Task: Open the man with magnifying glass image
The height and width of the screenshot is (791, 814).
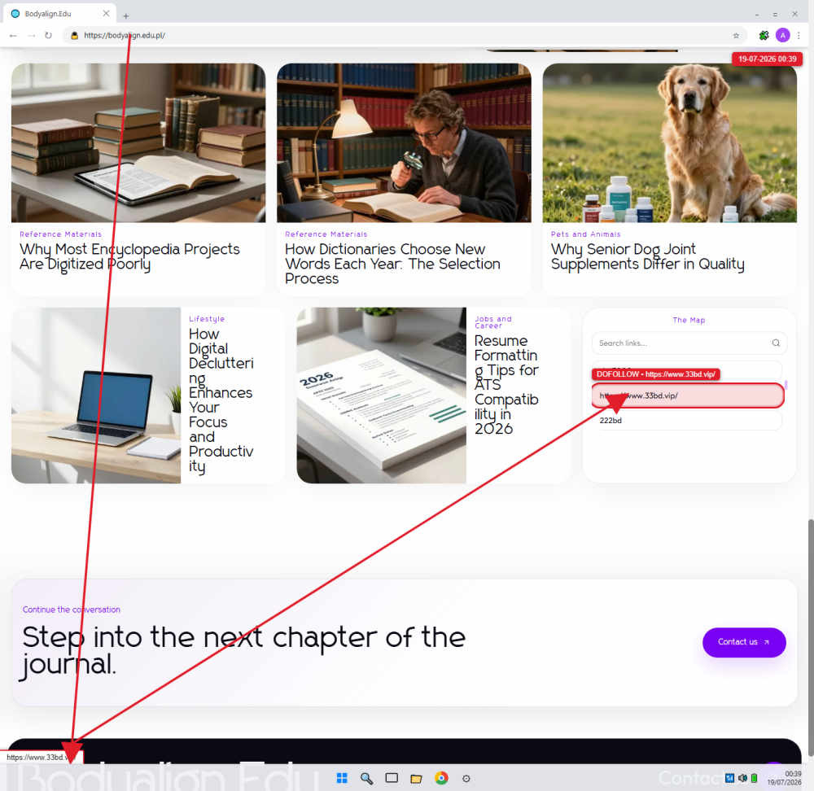Action: click(404, 142)
